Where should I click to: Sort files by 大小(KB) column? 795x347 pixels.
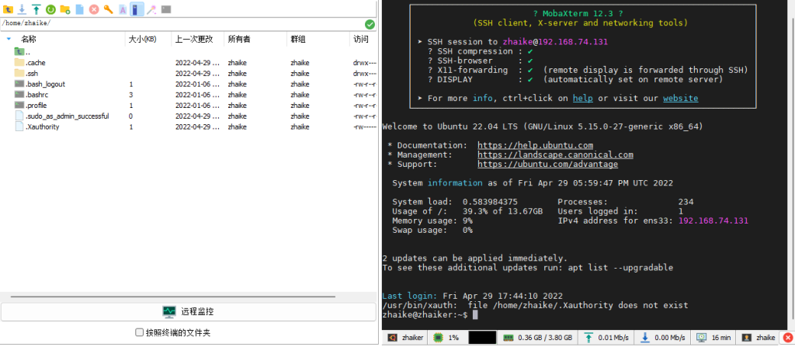pos(143,39)
